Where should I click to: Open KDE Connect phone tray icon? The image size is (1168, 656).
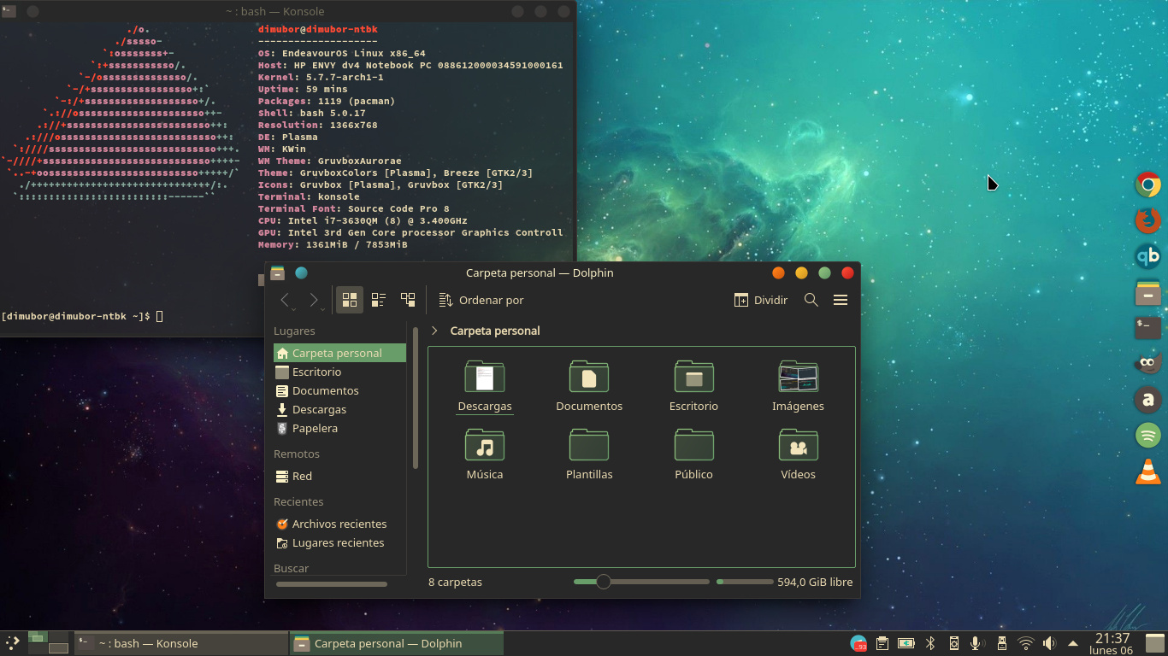[954, 643]
